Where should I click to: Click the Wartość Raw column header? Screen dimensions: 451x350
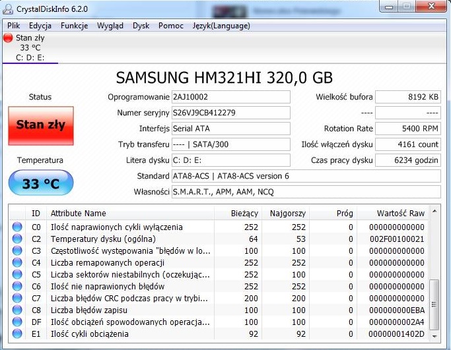coord(392,214)
